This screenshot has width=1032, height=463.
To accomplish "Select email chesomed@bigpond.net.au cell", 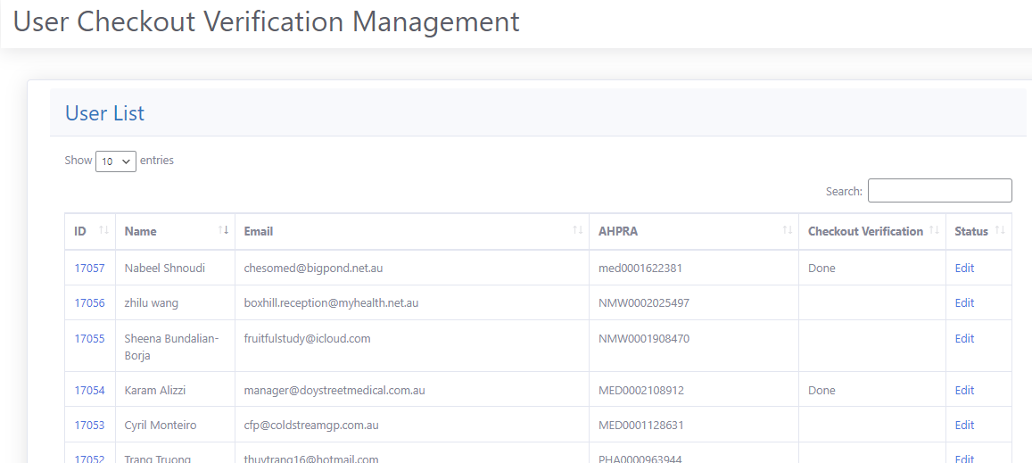I will [313, 268].
